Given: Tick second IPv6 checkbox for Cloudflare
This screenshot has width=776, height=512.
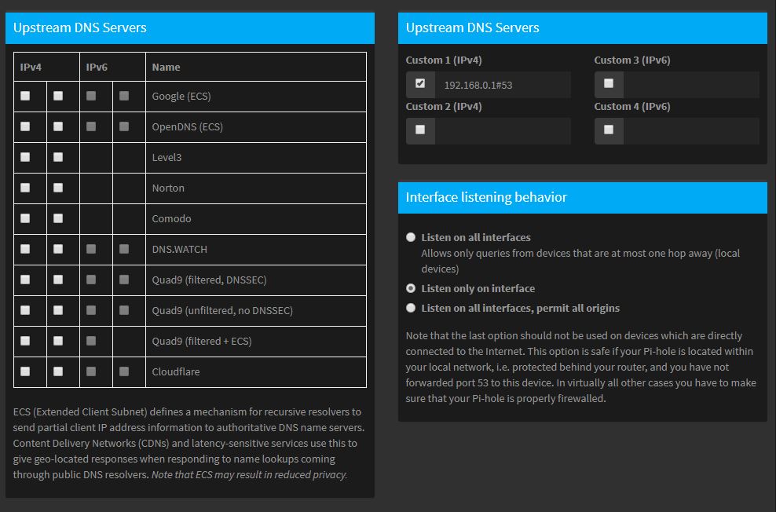Looking at the screenshot, I should click(x=124, y=371).
